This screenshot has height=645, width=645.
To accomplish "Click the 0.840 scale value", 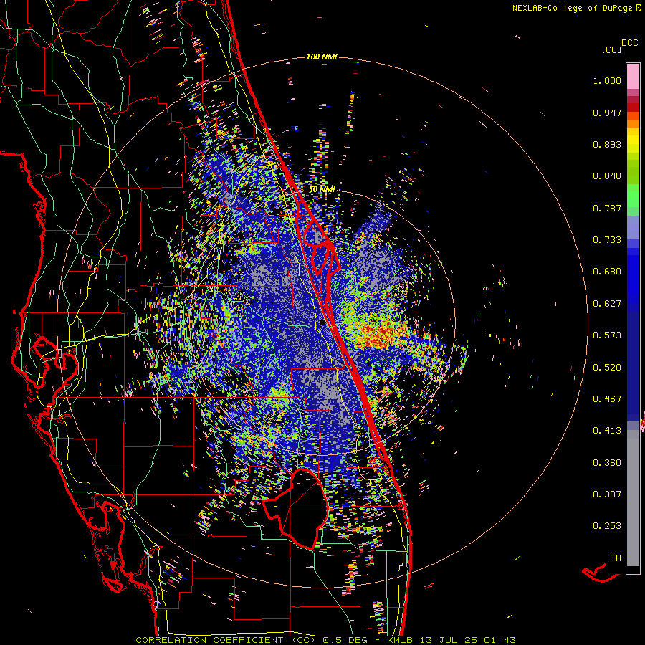I will [x=607, y=176].
